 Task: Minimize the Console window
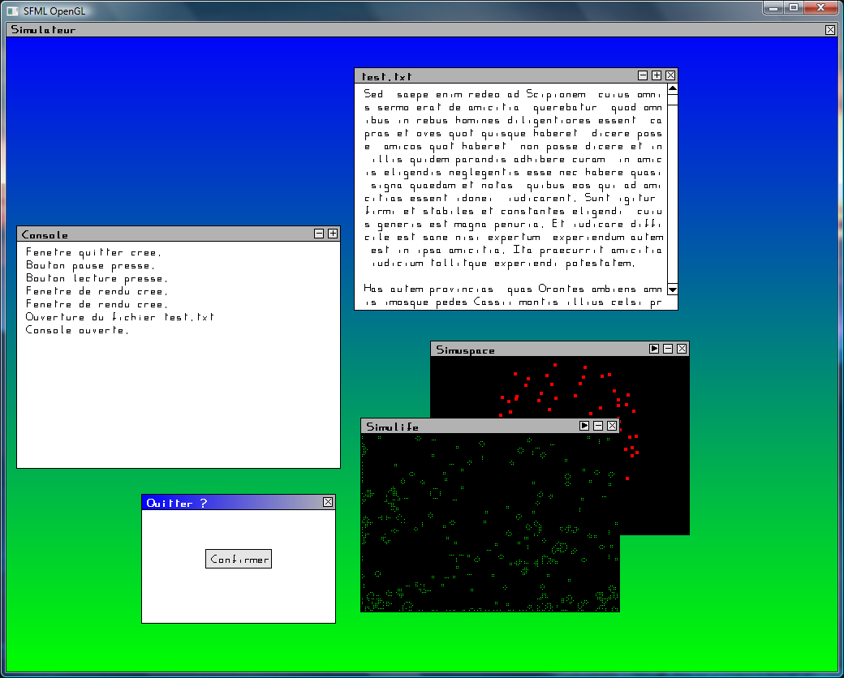(x=319, y=234)
